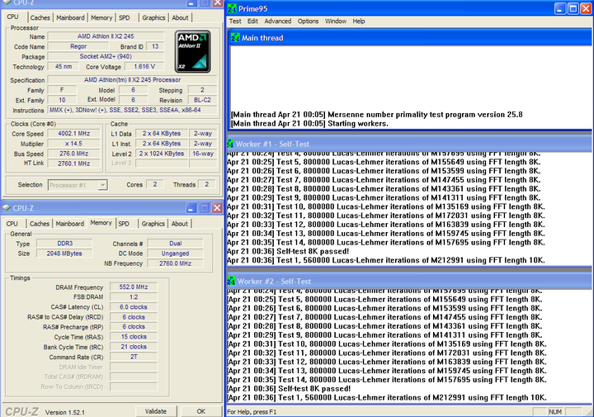This screenshot has width=594, height=417.
Task: Click the FSB:DRAM 1:2 value
Action: [134, 296]
